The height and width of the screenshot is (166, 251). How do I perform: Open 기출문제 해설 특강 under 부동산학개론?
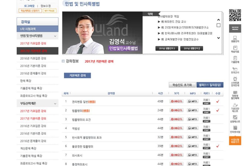(x=31, y=156)
